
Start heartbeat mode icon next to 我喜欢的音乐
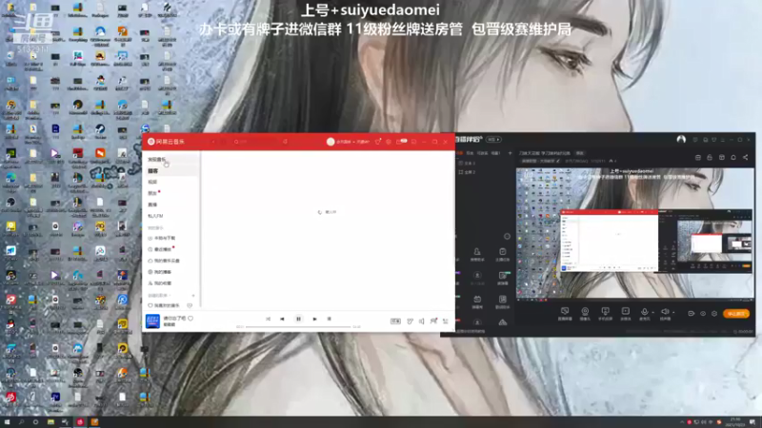coord(190,305)
